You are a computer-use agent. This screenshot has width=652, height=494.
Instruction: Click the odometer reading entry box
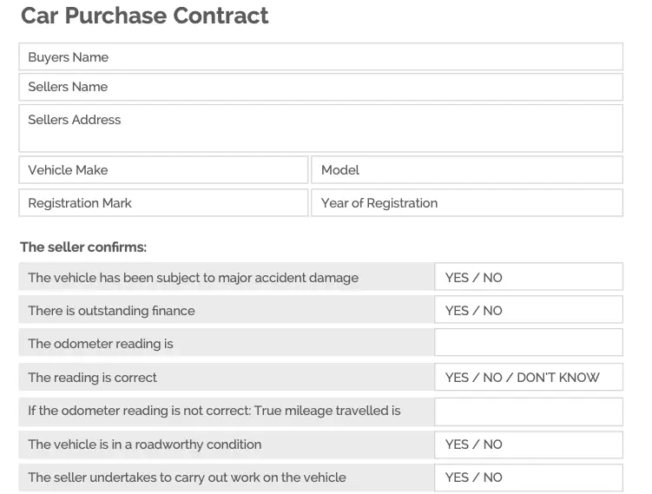pyautogui.click(x=529, y=342)
